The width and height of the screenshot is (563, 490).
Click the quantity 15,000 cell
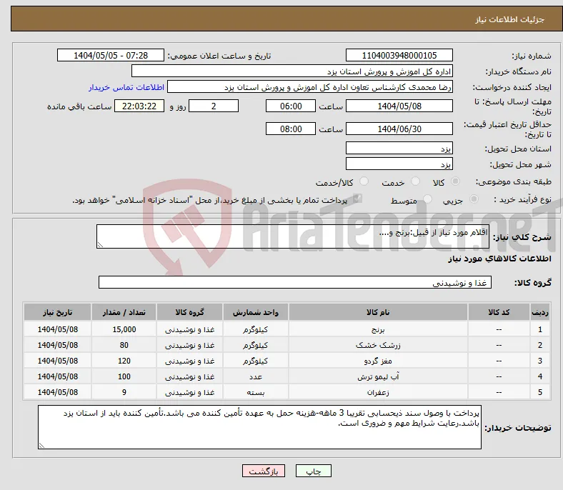124,329
